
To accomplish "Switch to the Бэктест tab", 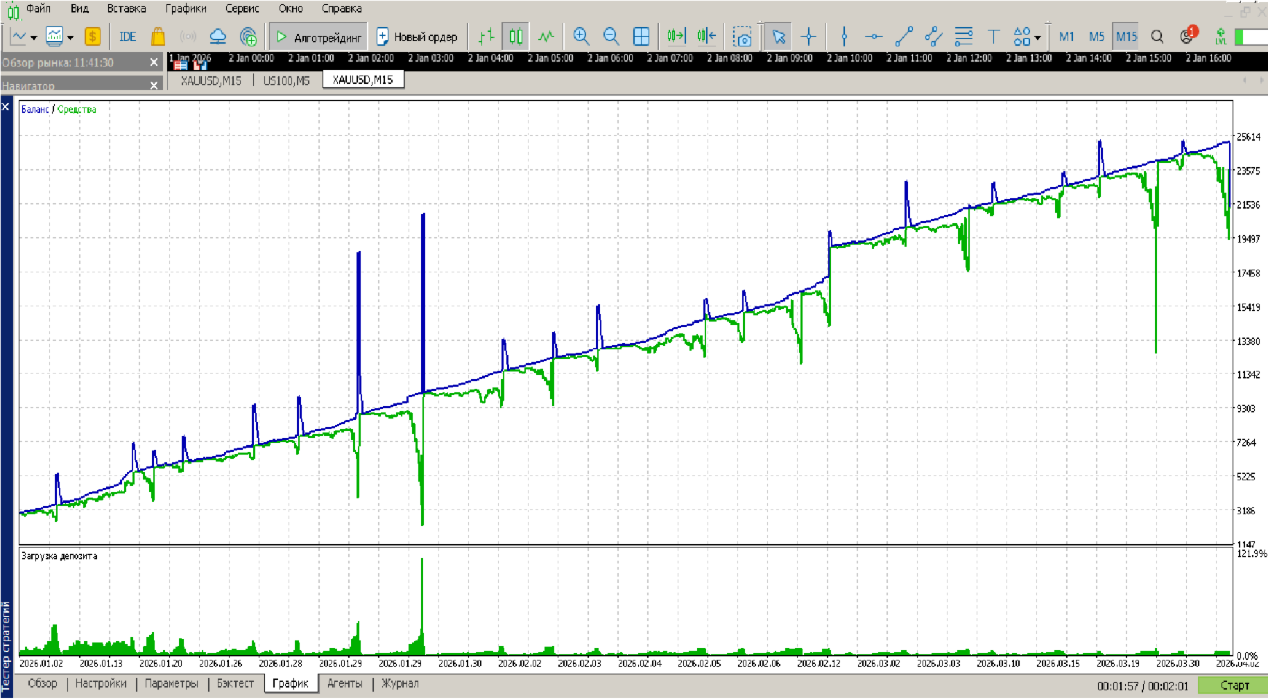I will pyautogui.click(x=235, y=683).
